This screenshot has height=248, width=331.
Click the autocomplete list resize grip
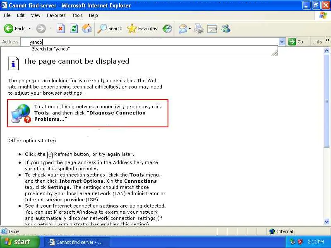pos(275,53)
